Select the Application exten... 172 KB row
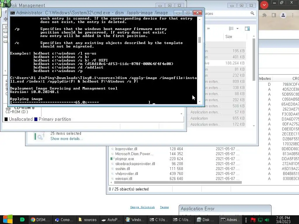The image size is (299, 224). coord(216,124)
